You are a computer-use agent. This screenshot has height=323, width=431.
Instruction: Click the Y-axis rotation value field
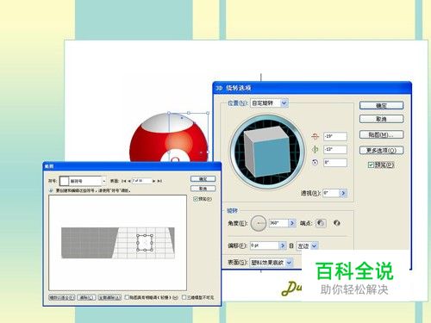click(x=335, y=149)
